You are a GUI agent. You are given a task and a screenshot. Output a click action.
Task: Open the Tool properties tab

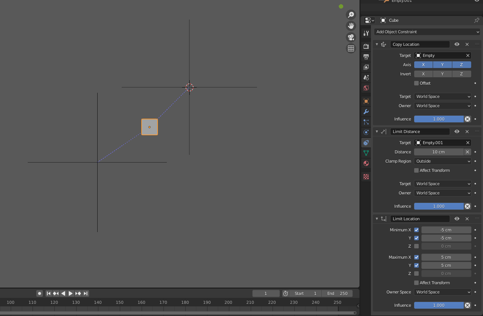(366, 33)
